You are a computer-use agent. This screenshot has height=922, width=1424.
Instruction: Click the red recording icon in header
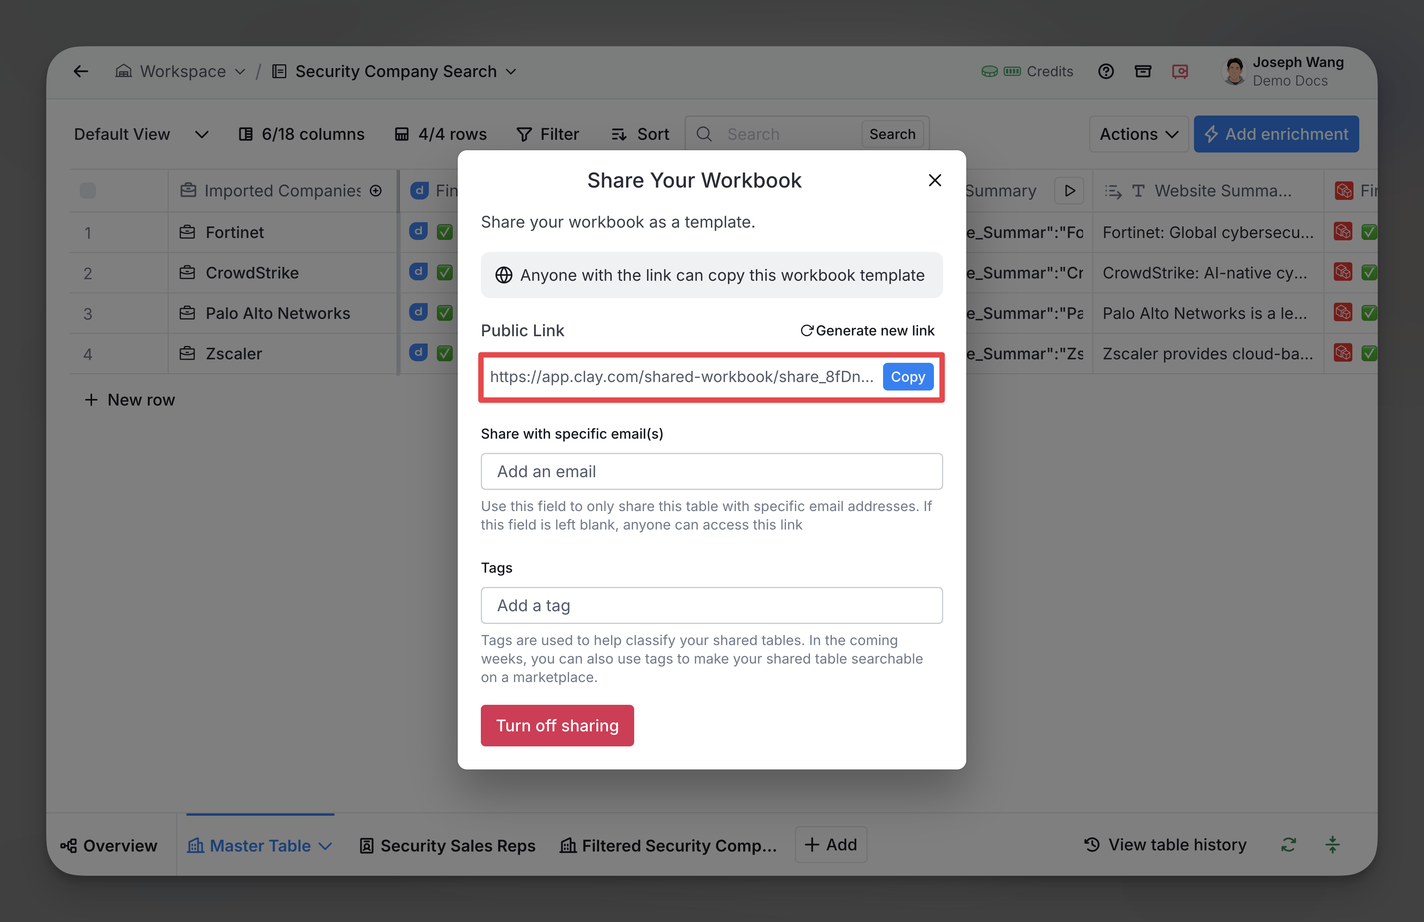click(x=1180, y=72)
